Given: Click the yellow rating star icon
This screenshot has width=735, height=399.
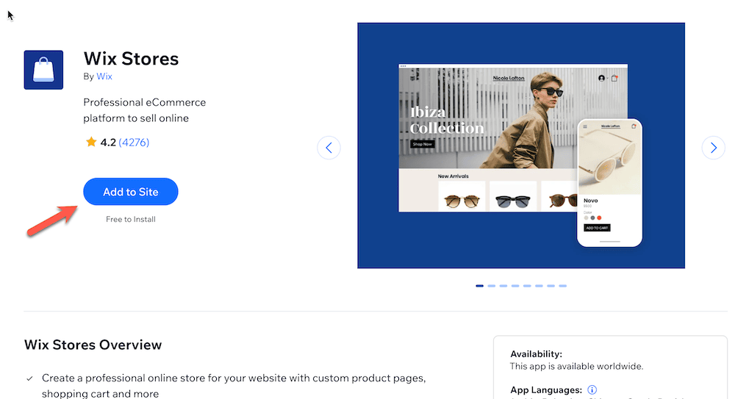Looking at the screenshot, I should pos(91,142).
